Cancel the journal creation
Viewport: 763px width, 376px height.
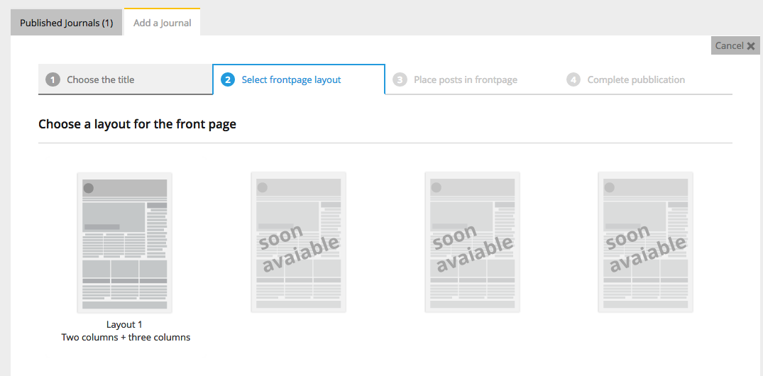click(735, 45)
